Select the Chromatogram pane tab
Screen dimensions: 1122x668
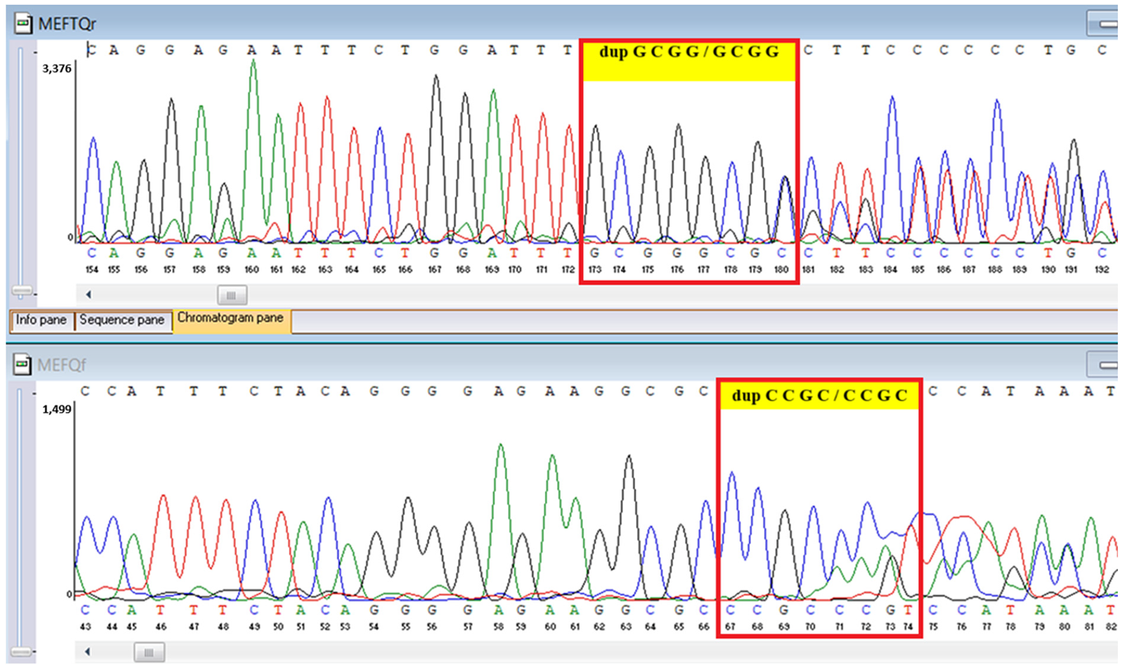tap(231, 318)
